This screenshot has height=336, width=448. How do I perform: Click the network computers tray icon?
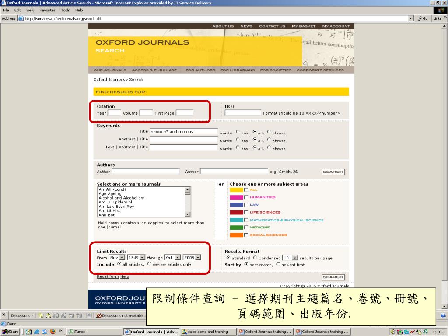coord(399,332)
